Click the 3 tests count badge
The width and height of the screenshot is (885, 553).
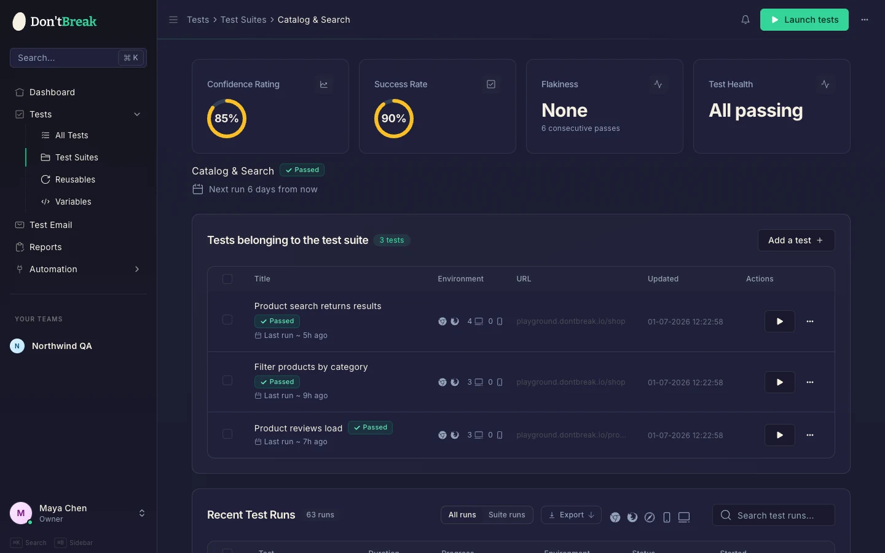(x=391, y=240)
